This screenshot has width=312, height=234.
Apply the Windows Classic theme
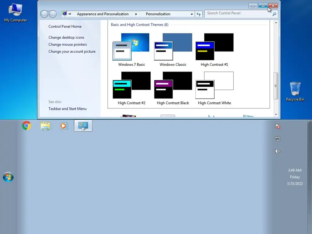point(173,50)
